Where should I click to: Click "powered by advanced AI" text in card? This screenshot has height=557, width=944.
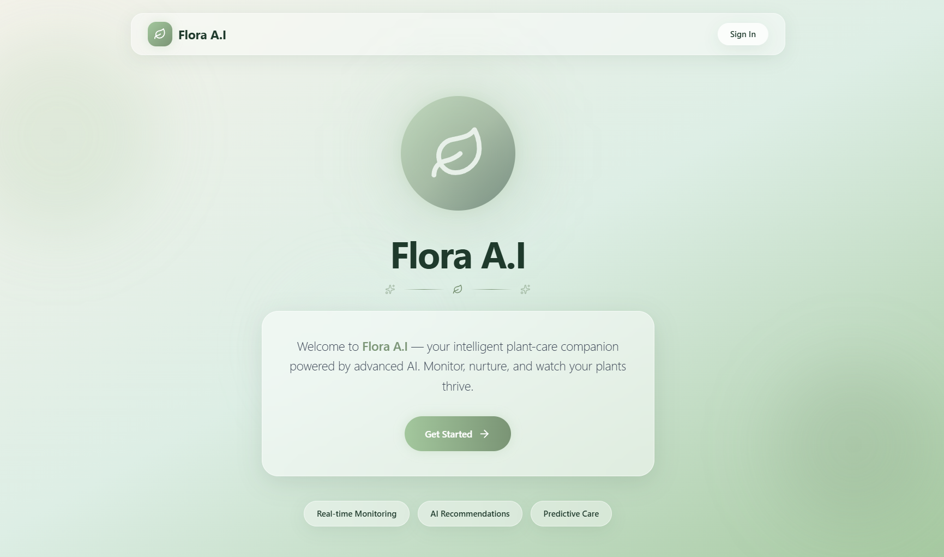pyautogui.click(x=354, y=367)
